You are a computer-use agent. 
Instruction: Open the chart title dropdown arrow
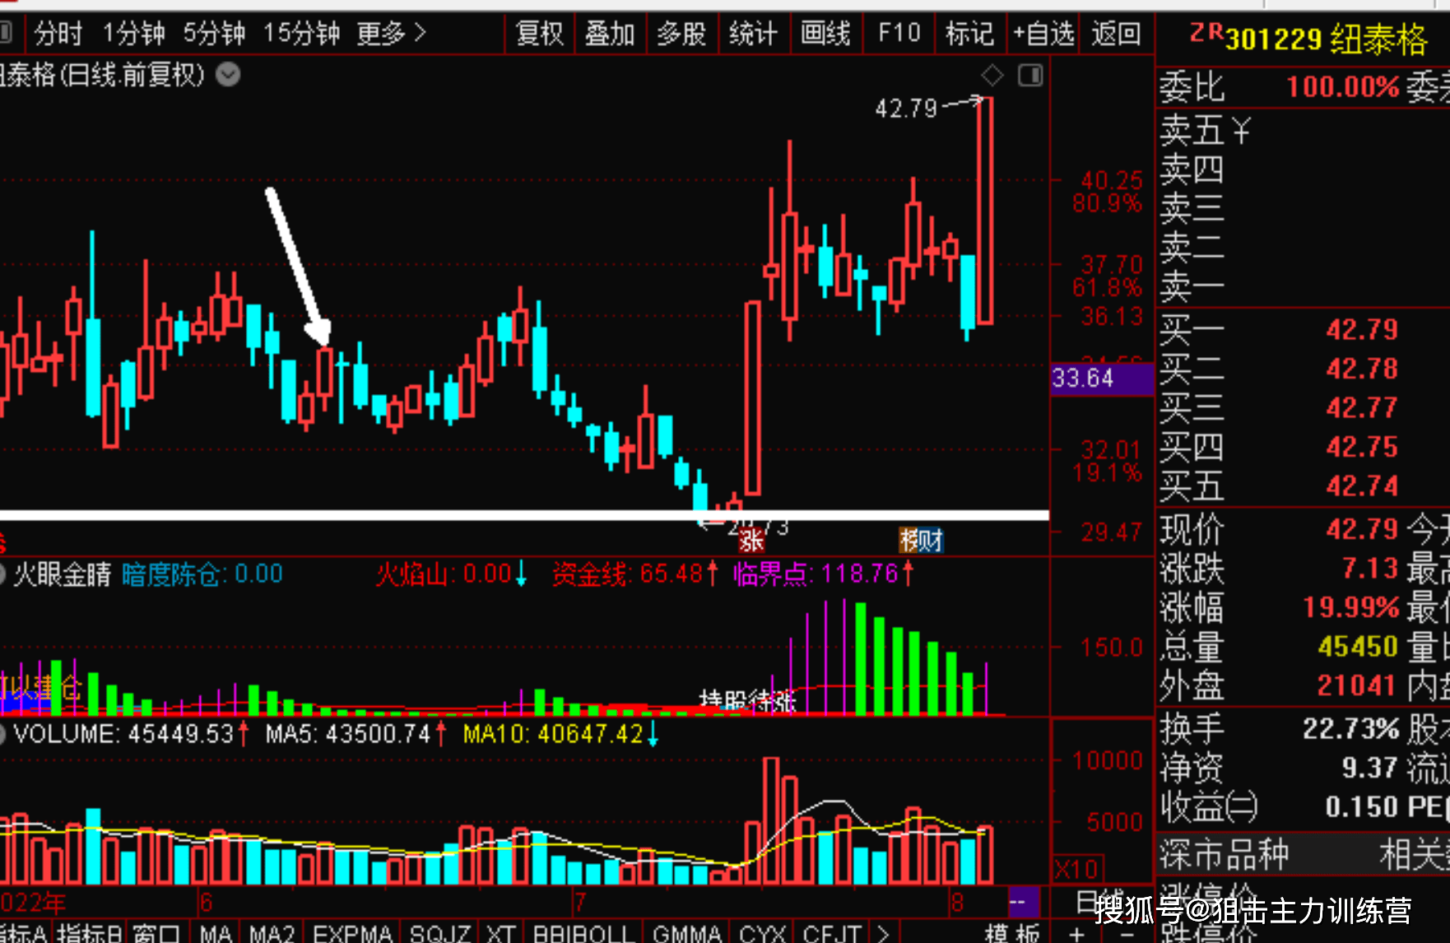point(228,76)
